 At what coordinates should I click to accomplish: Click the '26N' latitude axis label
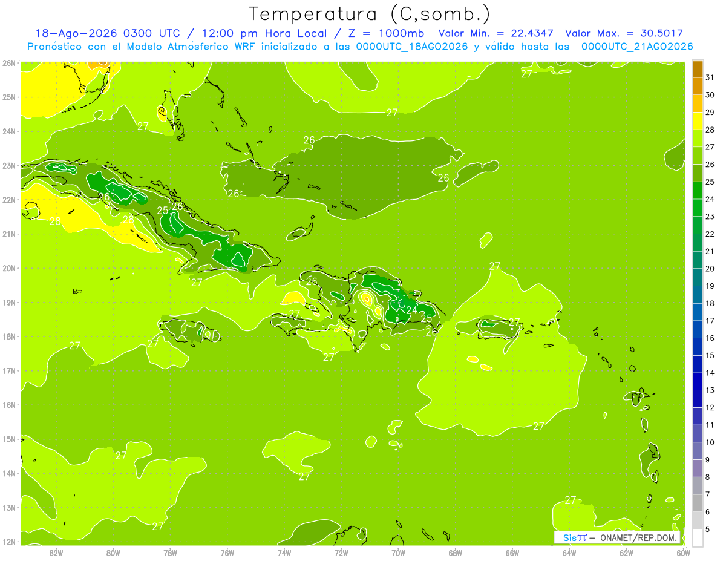tap(8, 63)
